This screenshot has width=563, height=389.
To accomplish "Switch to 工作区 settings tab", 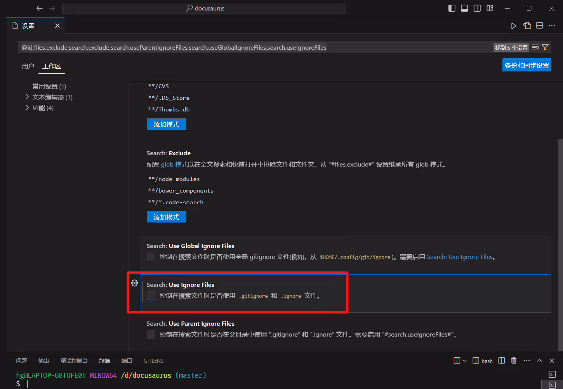I will (52, 66).
